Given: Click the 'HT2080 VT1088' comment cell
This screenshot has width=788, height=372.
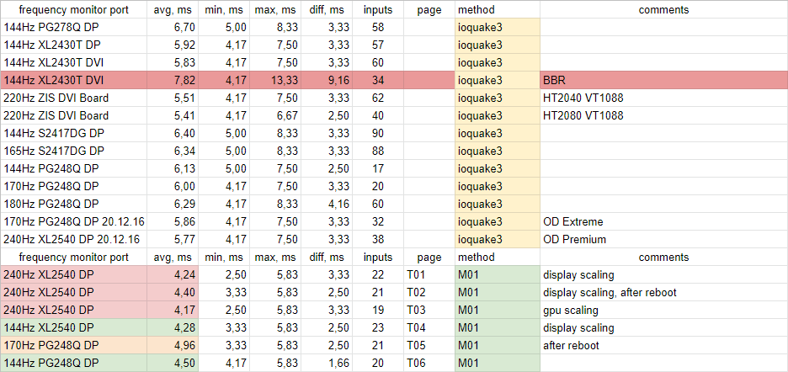Looking at the screenshot, I should [663, 115].
